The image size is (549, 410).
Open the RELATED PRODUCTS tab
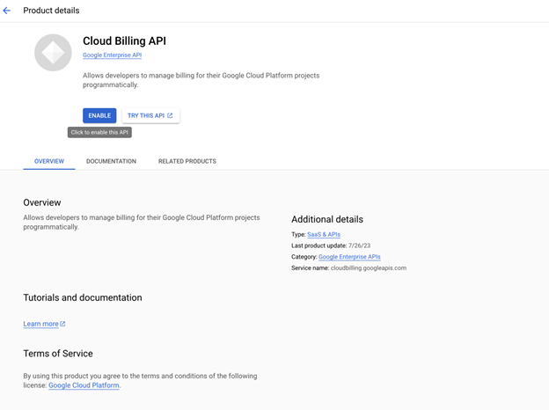point(187,161)
